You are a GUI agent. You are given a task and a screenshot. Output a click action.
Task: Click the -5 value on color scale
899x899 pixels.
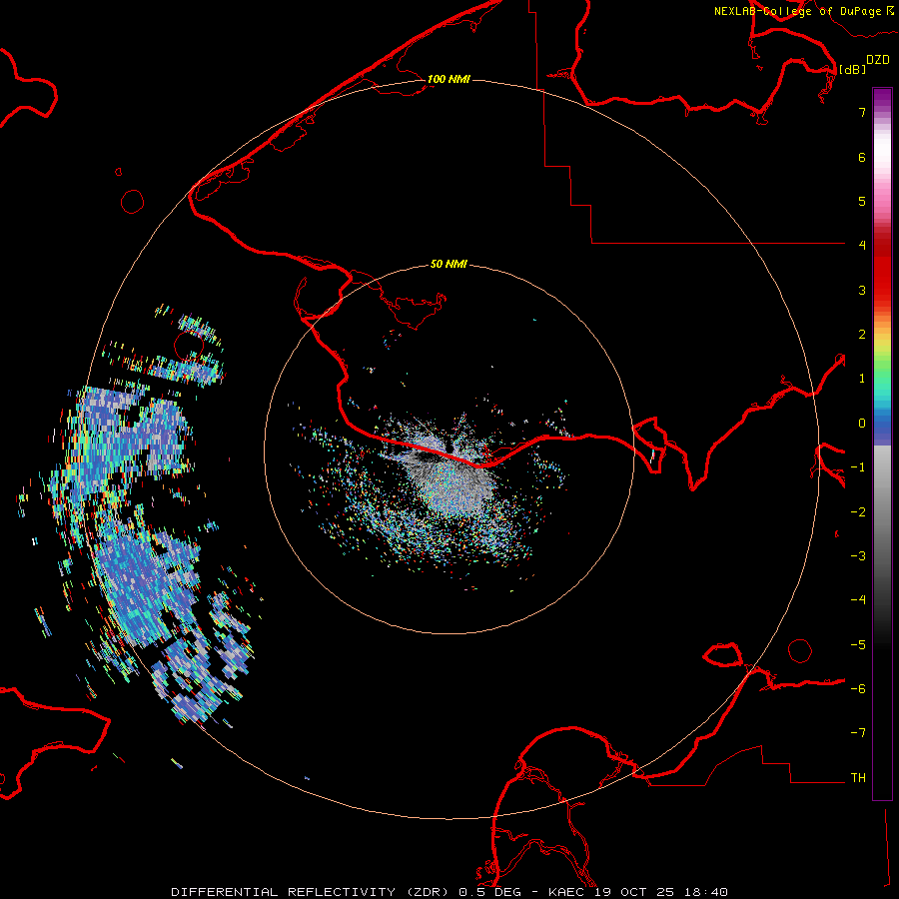click(x=858, y=645)
